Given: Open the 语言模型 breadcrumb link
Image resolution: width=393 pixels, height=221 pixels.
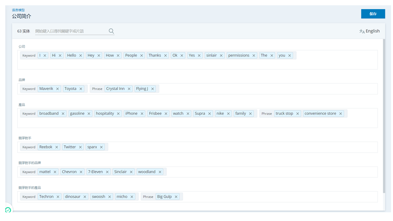Looking at the screenshot, I should (x=18, y=10).
